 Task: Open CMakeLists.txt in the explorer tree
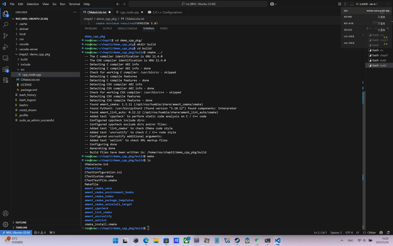point(46,80)
